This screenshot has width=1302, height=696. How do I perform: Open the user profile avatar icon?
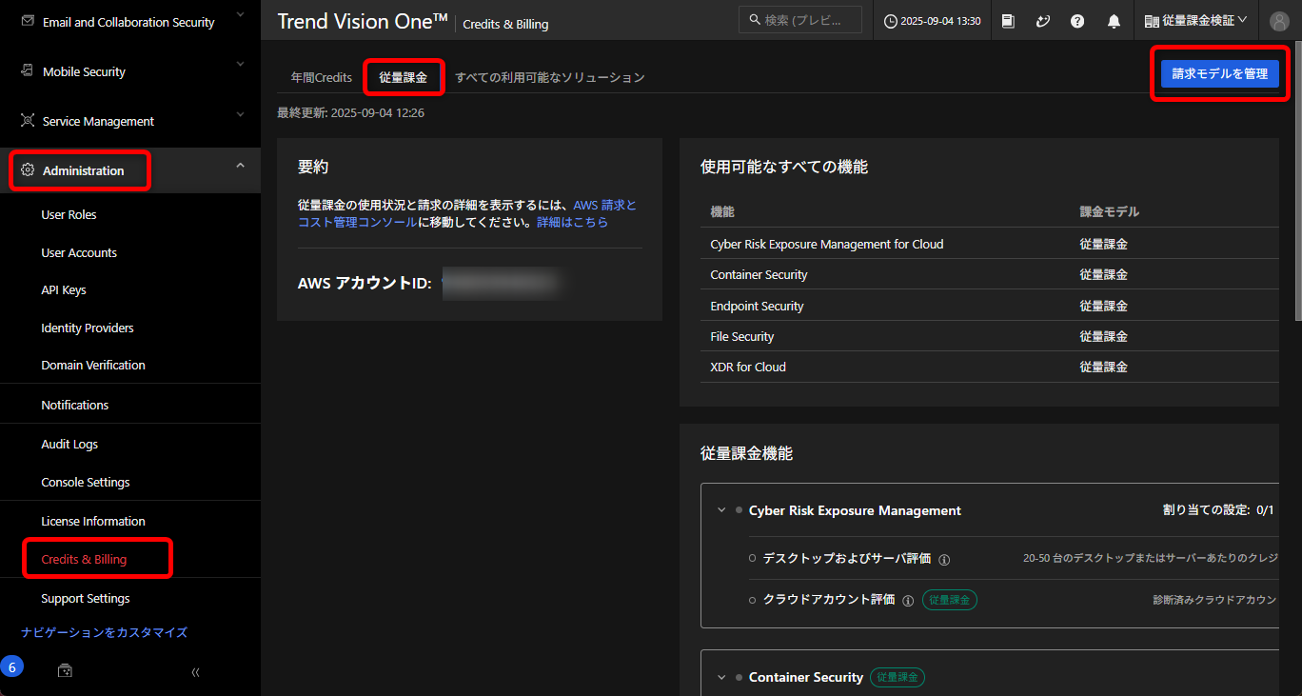tap(1279, 21)
